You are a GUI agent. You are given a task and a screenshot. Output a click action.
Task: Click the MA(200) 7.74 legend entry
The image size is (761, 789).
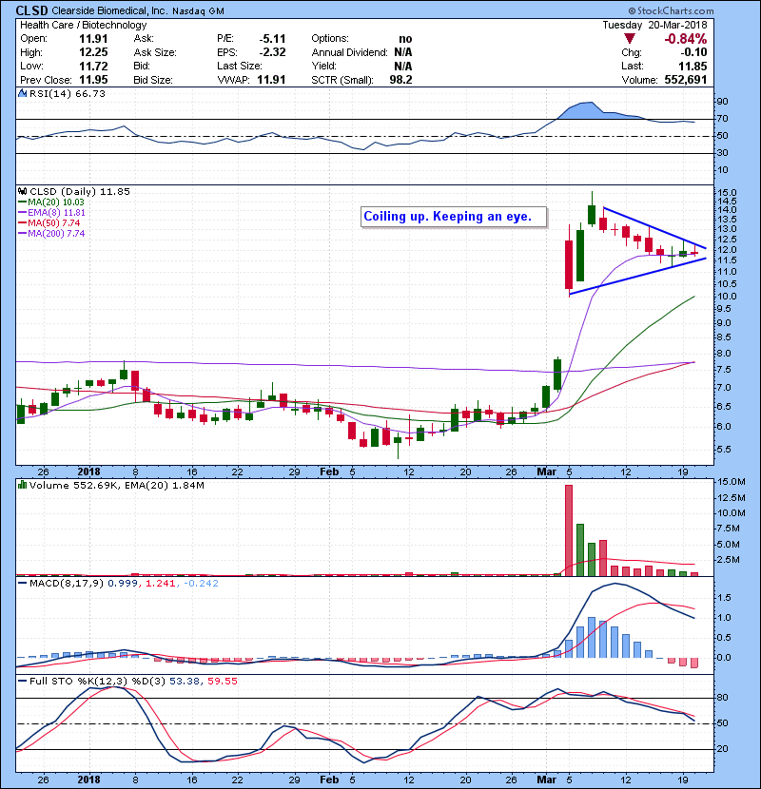coord(51,234)
